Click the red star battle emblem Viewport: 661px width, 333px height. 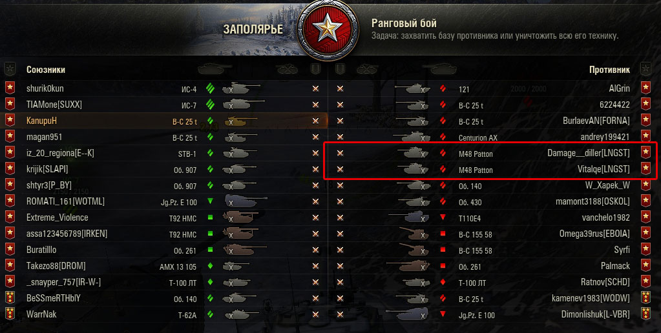pyautogui.click(x=328, y=30)
